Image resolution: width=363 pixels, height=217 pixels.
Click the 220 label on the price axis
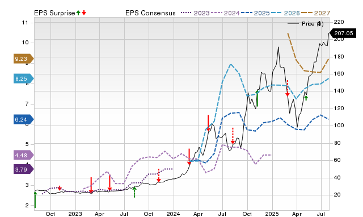339,22
